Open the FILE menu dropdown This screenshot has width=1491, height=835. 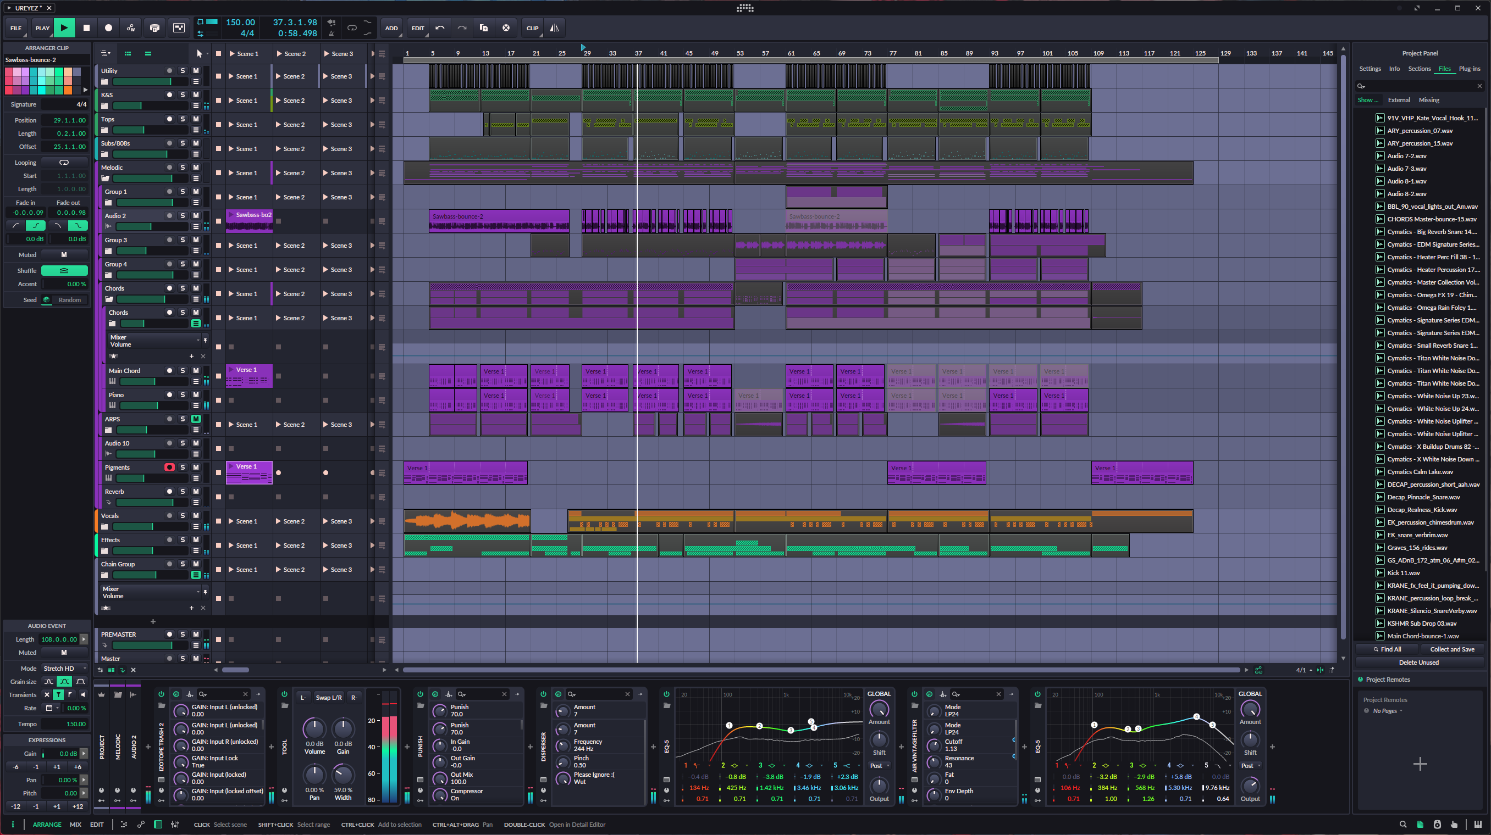tap(15, 28)
